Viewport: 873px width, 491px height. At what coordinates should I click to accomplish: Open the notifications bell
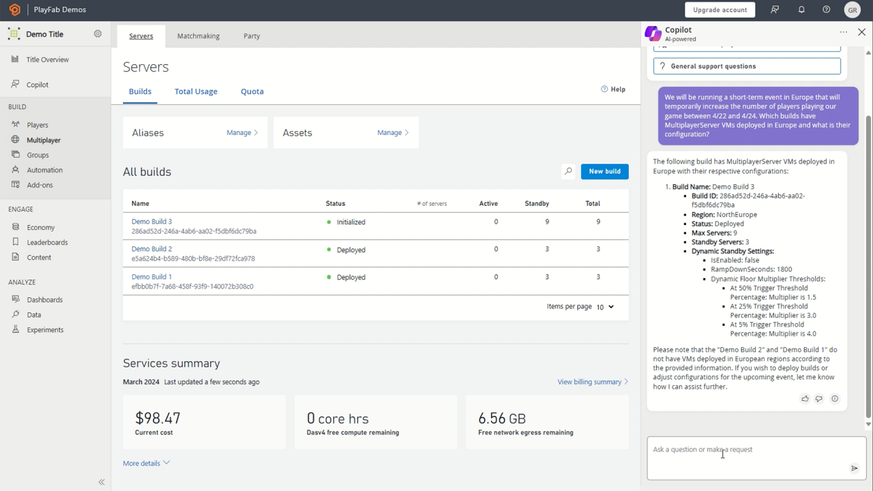pyautogui.click(x=801, y=10)
